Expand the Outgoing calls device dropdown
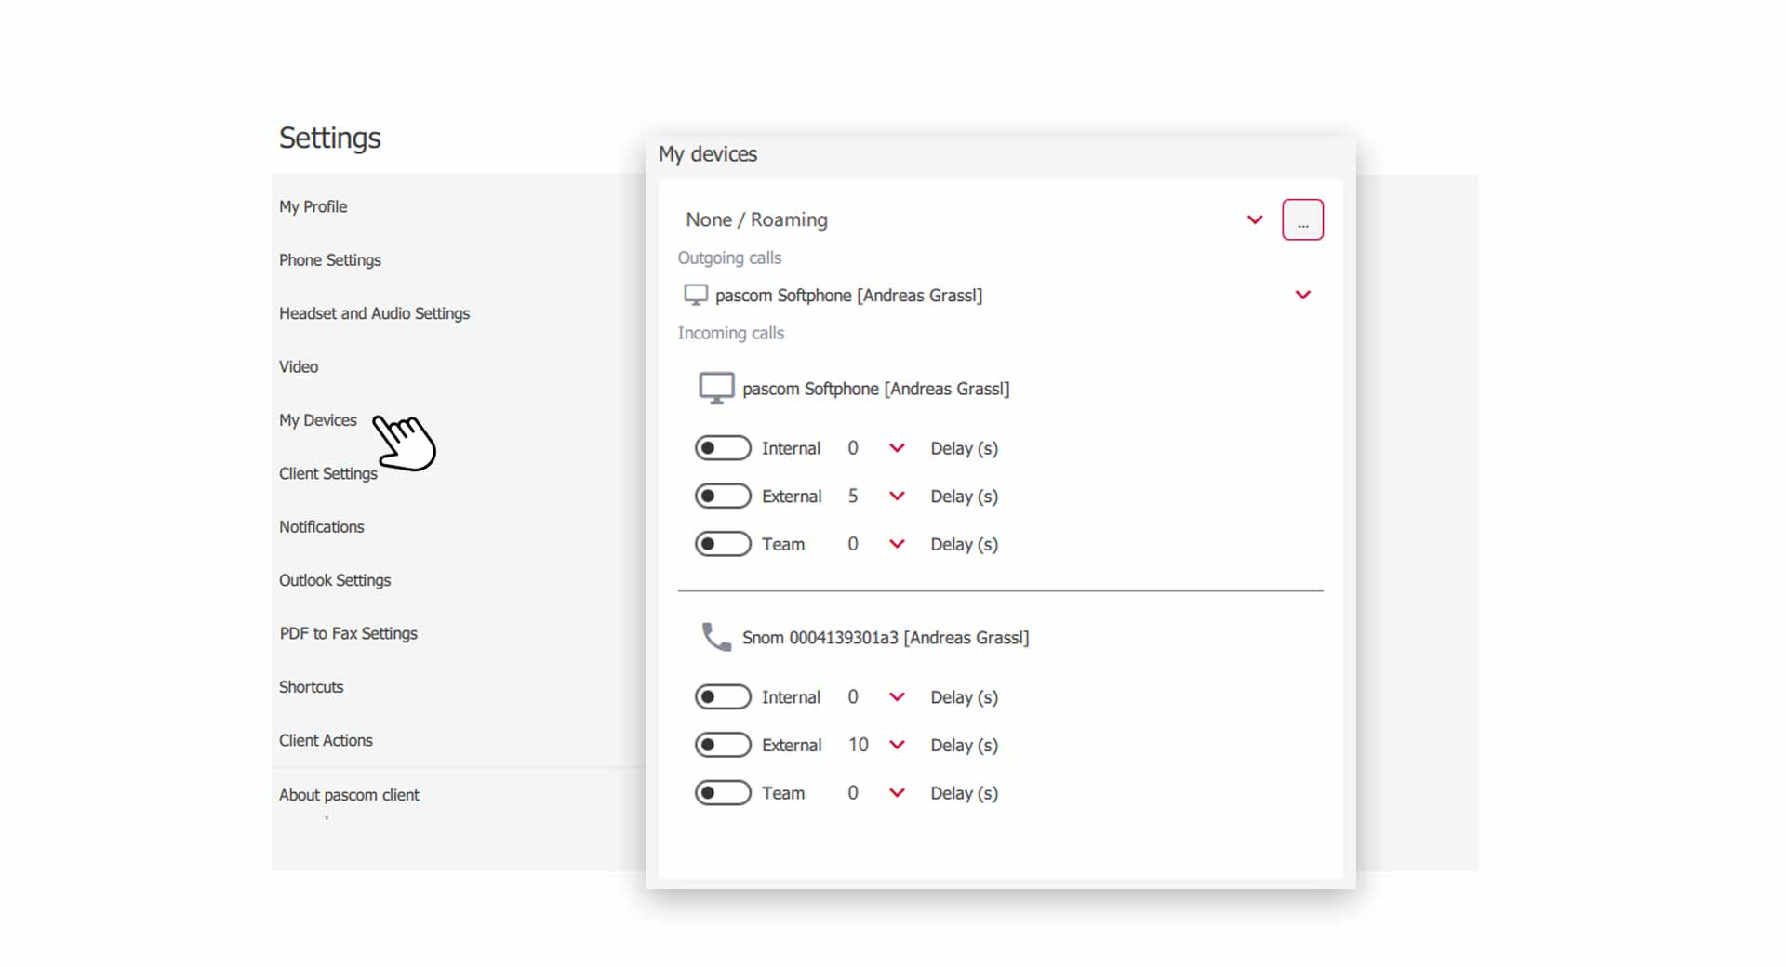The image size is (1786, 967). coord(1303,296)
